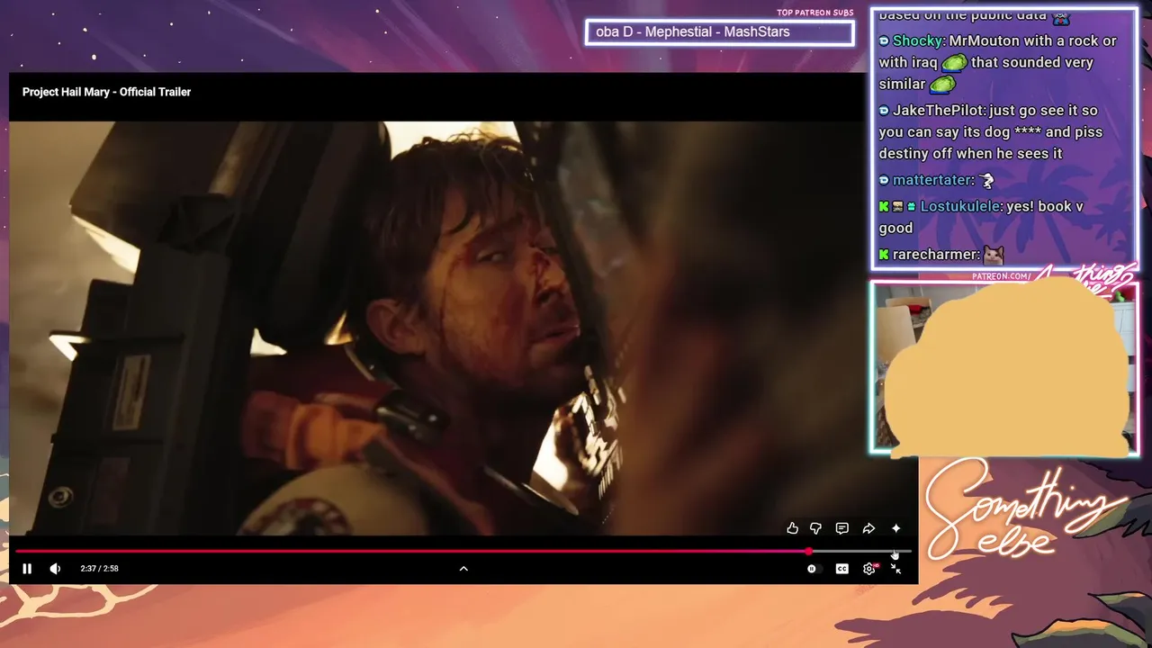Screen dimensions: 1152x648
Task: Toggle closed captions CC button
Action: [841, 569]
